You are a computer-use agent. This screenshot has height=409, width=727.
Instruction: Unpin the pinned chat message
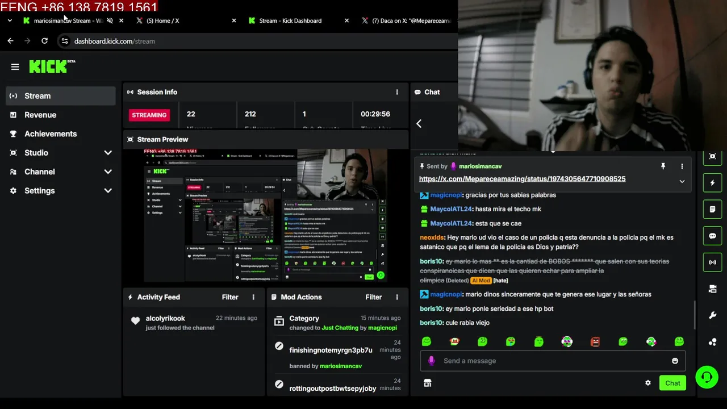pyautogui.click(x=663, y=166)
